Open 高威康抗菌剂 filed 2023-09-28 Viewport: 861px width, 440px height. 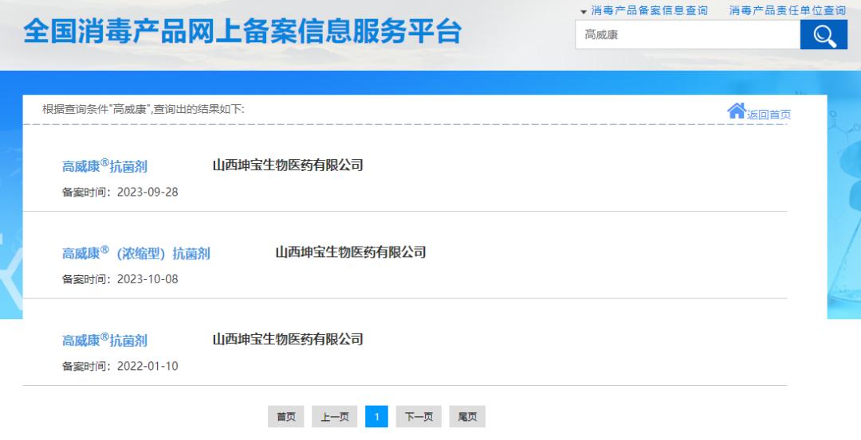coord(104,165)
